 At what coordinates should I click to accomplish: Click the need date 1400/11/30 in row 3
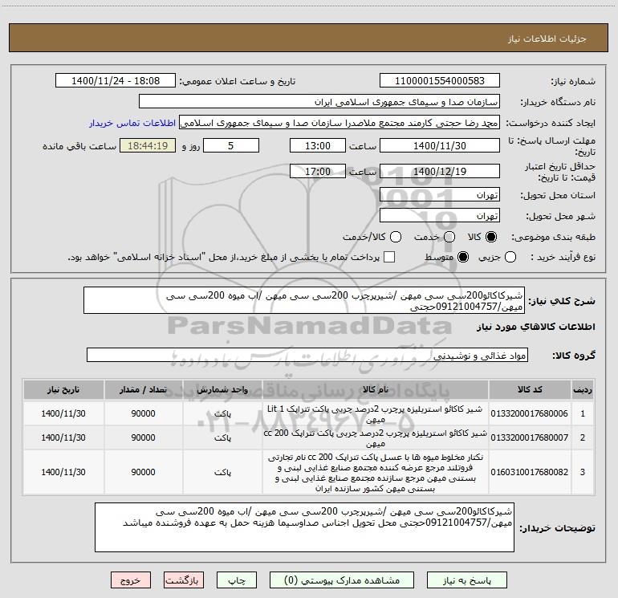click(x=63, y=472)
